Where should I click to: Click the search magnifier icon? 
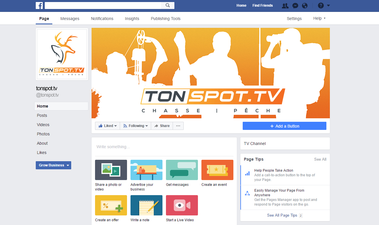pyautogui.click(x=167, y=5)
